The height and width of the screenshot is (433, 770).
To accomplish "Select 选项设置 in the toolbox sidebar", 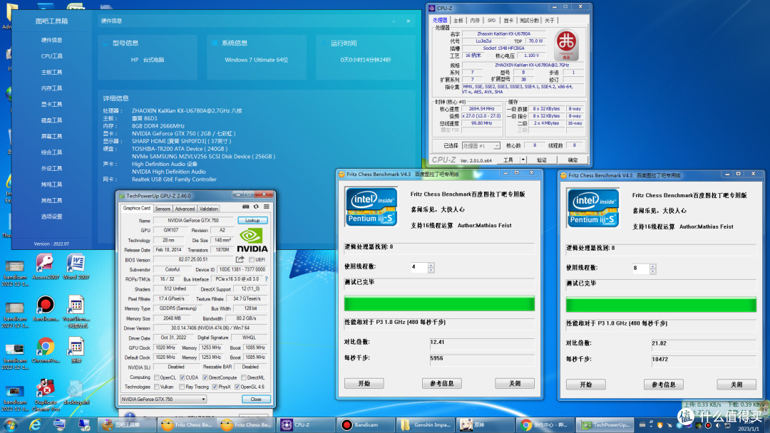I will (x=51, y=216).
